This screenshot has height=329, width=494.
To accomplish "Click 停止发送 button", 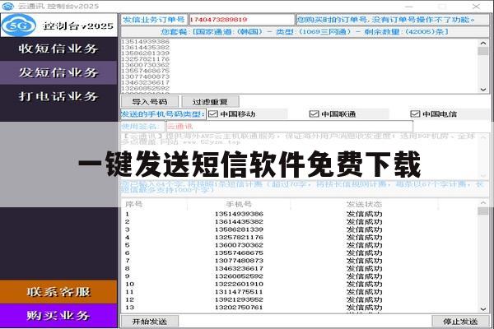I will (460, 322).
